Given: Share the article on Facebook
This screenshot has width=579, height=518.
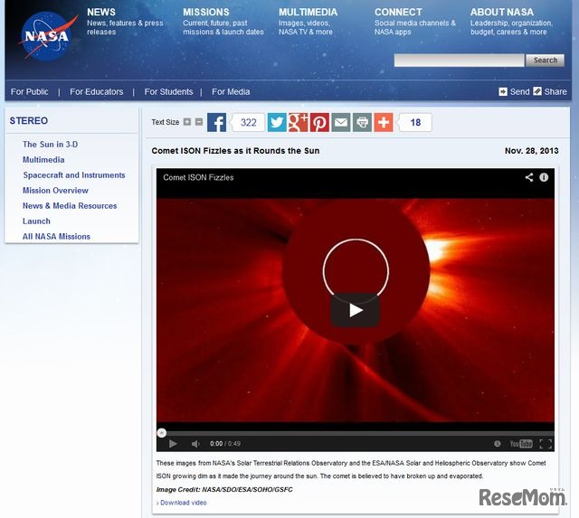Looking at the screenshot, I should pyautogui.click(x=216, y=123).
